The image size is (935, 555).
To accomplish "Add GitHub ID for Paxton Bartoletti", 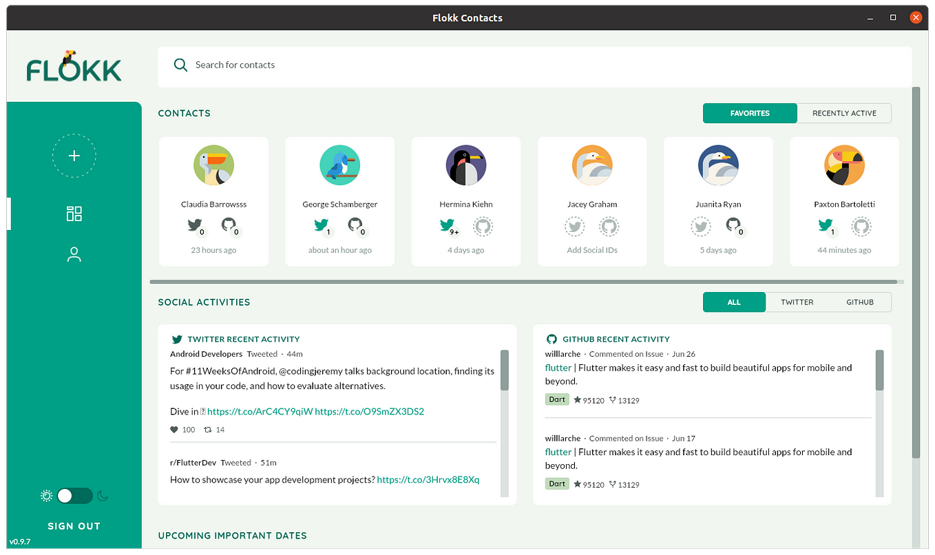I will [861, 226].
